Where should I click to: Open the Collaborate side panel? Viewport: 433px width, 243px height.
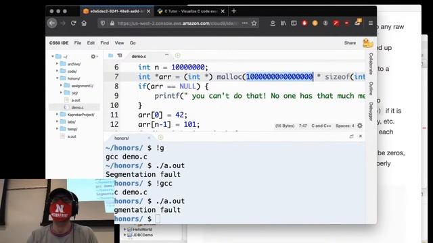point(371,63)
